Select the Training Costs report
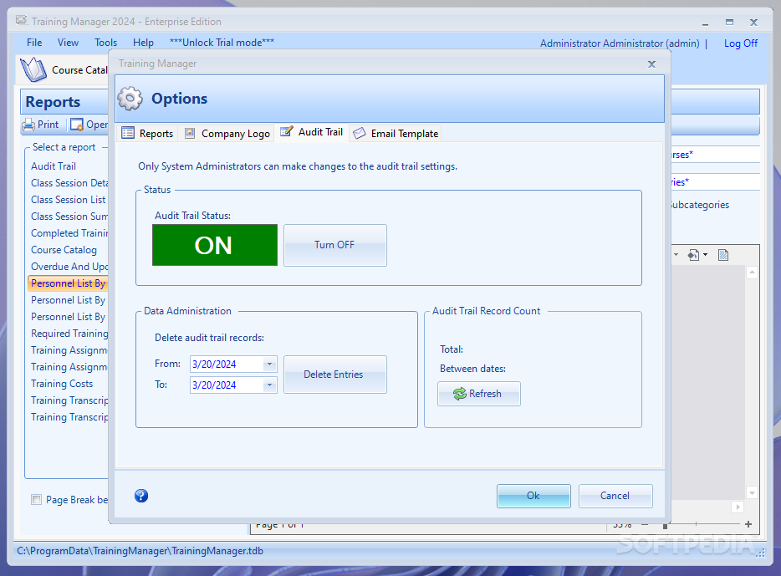Screen dimensions: 781x576 62,384
